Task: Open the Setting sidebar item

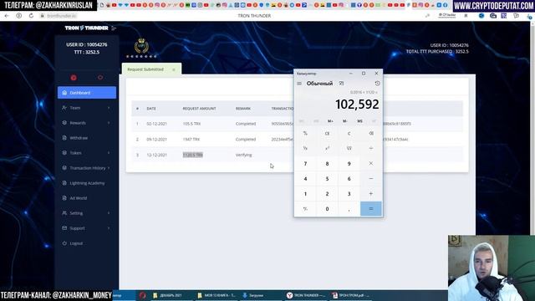Action: [x=87, y=213]
